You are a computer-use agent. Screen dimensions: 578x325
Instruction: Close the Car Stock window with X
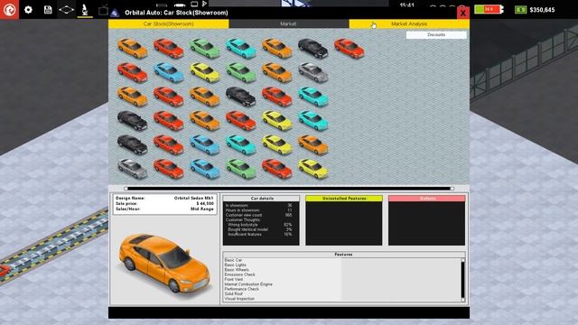coord(463,13)
